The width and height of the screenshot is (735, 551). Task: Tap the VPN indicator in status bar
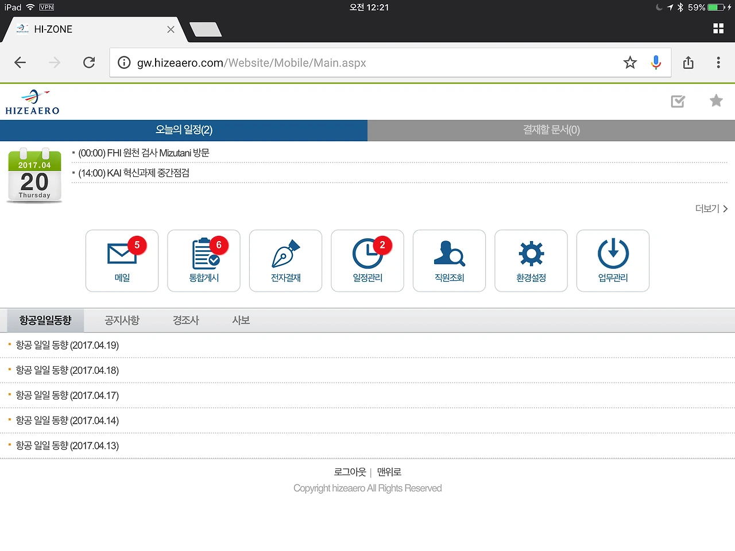pyautogui.click(x=47, y=7)
